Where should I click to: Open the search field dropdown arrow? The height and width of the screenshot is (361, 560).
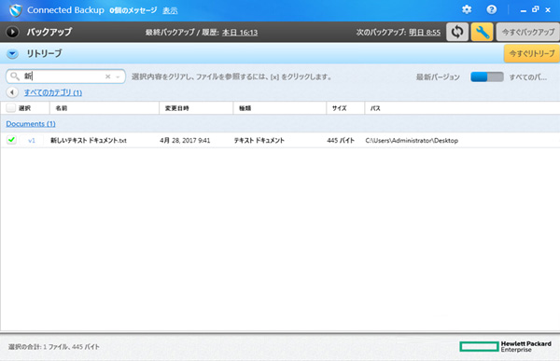(x=118, y=76)
